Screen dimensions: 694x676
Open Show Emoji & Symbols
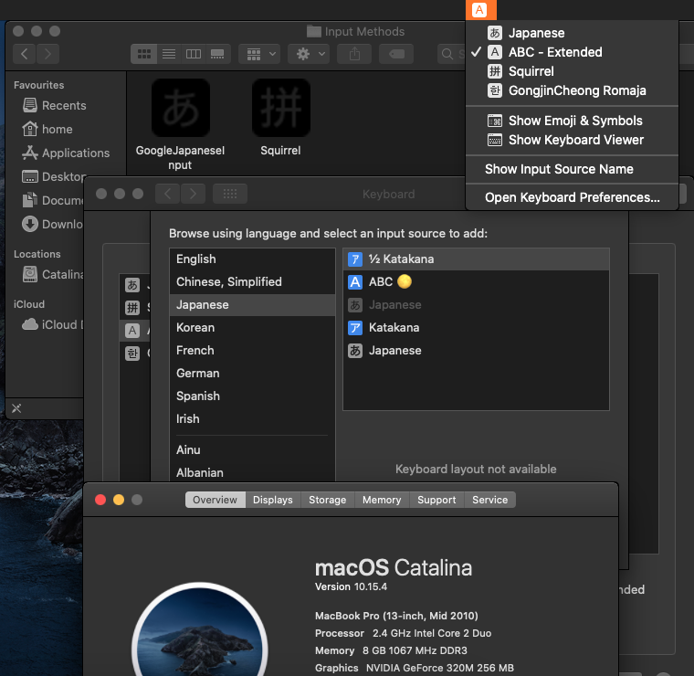pyautogui.click(x=572, y=121)
